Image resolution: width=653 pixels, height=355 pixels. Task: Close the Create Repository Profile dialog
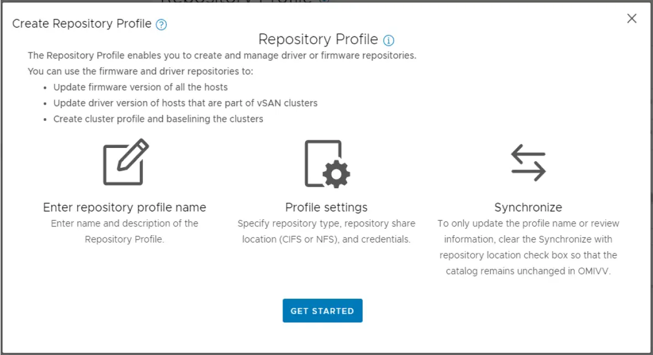631,19
